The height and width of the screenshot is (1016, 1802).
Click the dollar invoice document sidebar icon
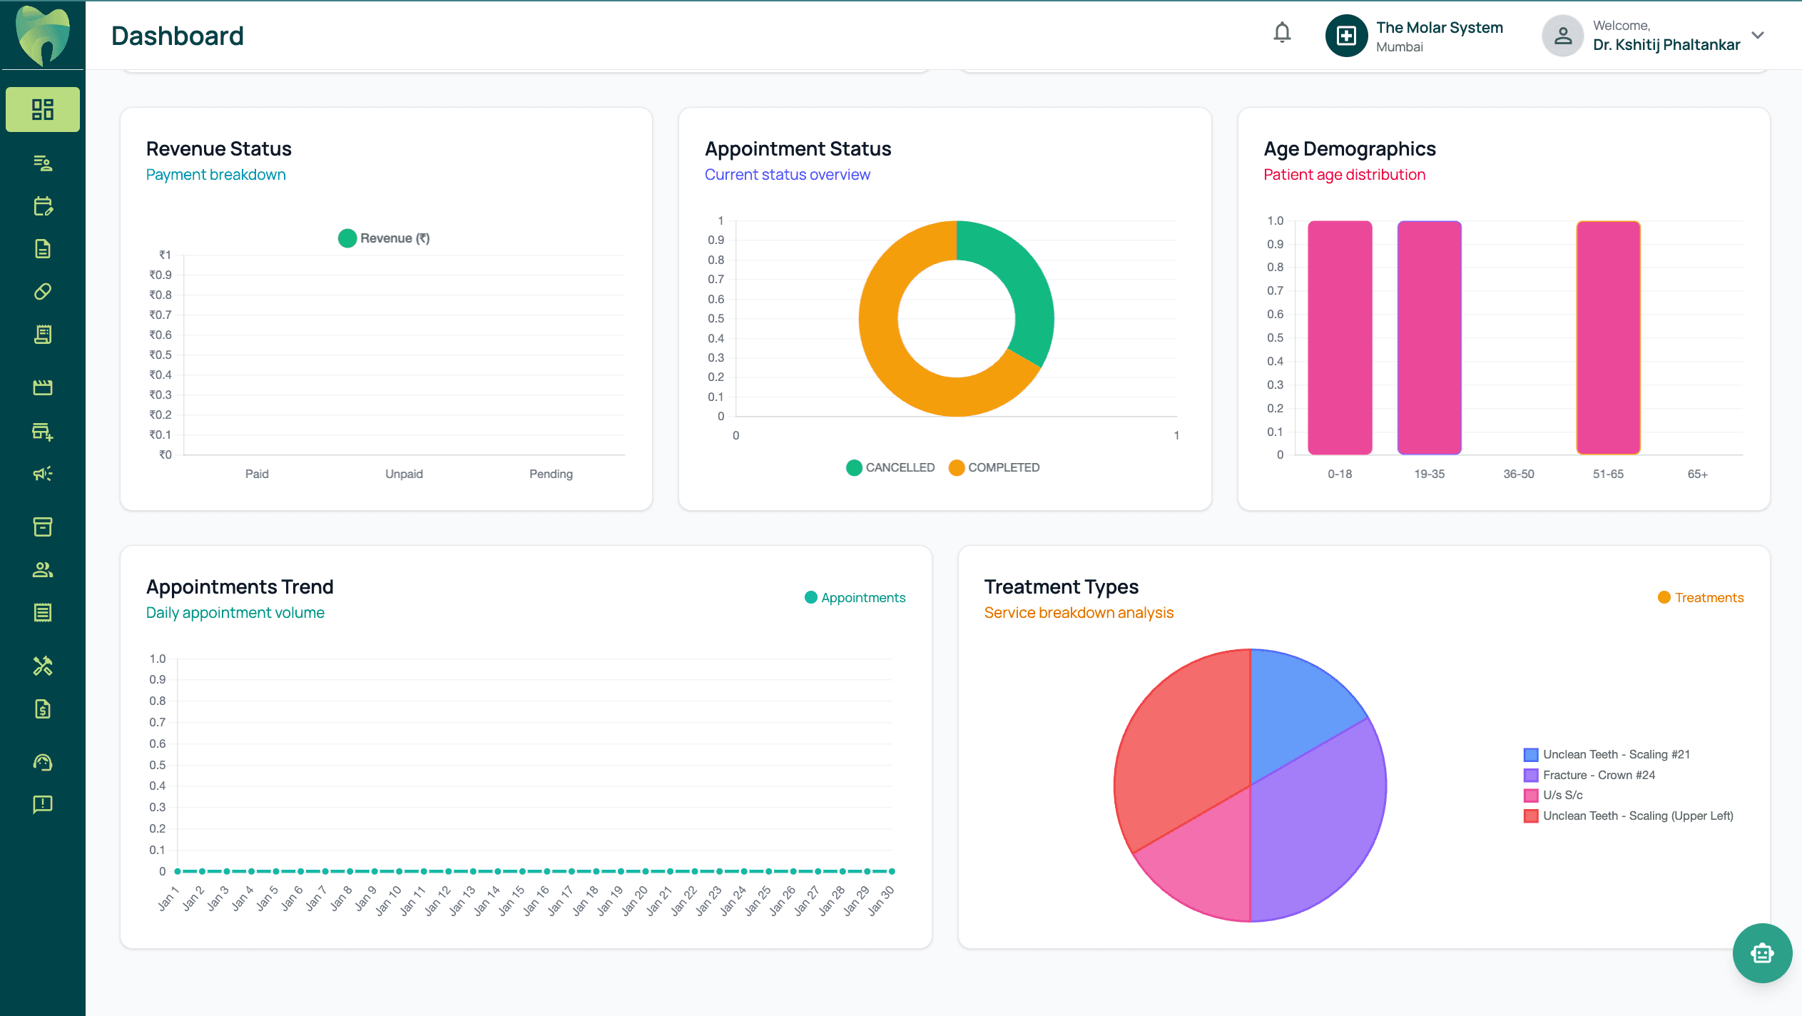43,708
